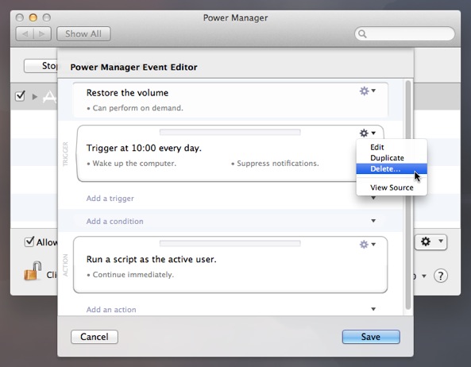Screen dimensions: 471x367
Task: Open the help question mark button
Action: pyautogui.click(x=440, y=276)
